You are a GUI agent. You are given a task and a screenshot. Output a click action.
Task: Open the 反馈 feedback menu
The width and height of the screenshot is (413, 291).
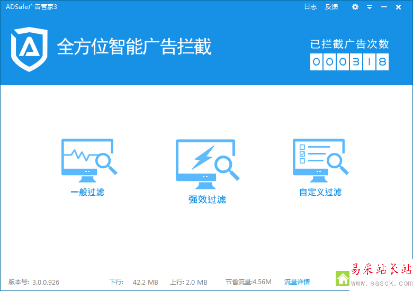coord(331,7)
